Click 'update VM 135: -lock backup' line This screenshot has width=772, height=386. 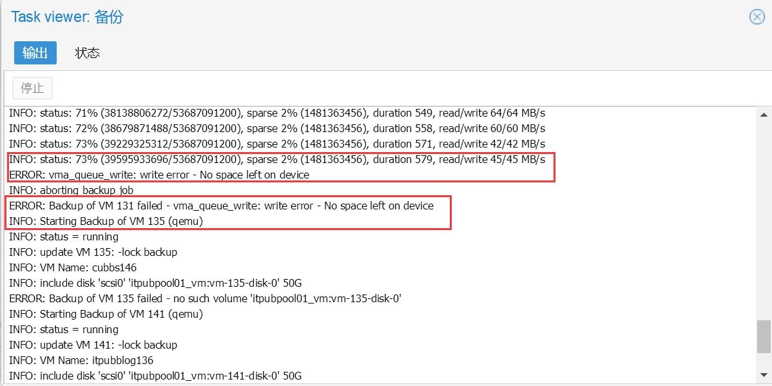[x=93, y=252]
